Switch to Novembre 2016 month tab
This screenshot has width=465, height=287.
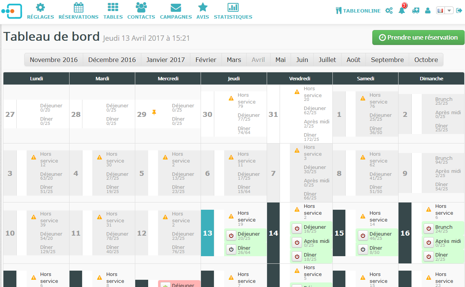click(54, 60)
